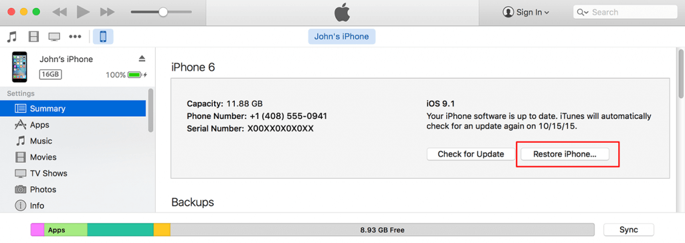The image size is (685, 243).
Task: Skip forward with the fast-forward button
Action: [107, 12]
